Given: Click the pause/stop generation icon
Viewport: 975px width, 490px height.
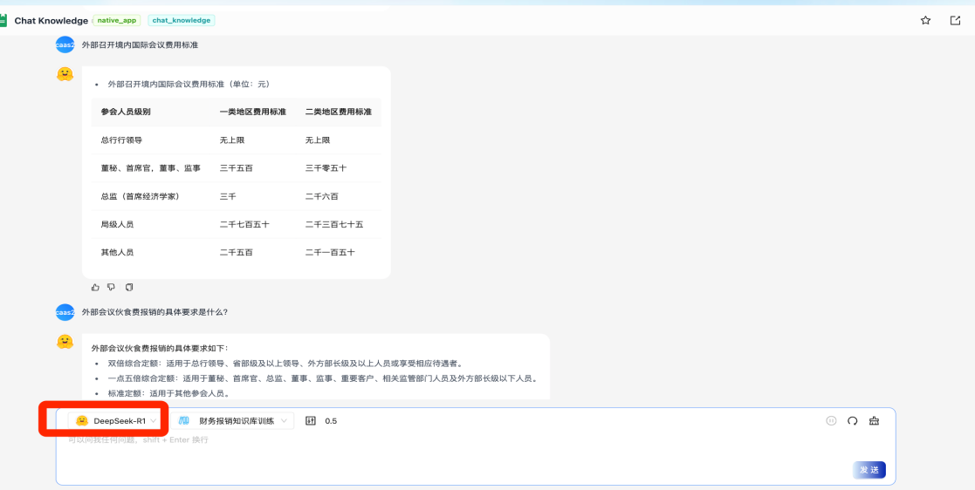Looking at the screenshot, I should tap(831, 420).
